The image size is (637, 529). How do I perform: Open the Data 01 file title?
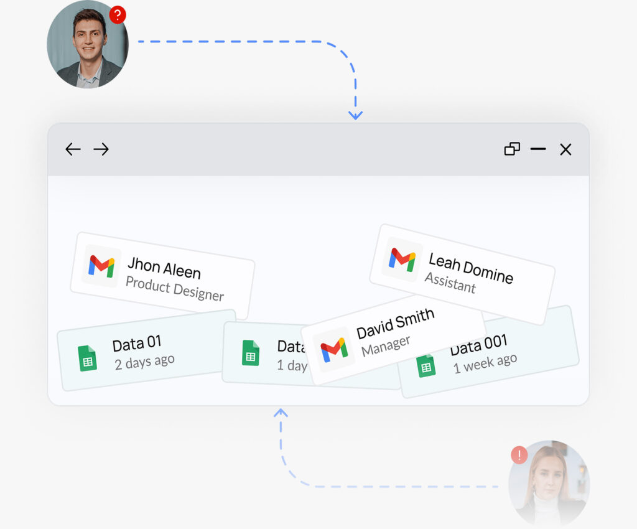point(137,344)
